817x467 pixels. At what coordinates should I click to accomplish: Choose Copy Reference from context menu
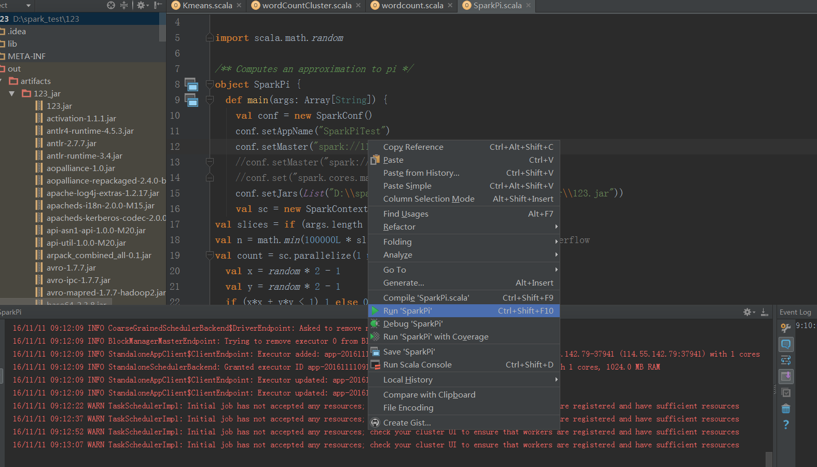pos(464,147)
